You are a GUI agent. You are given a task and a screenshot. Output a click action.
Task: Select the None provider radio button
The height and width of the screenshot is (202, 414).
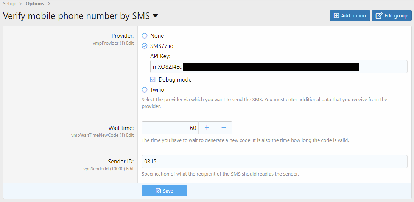pos(145,36)
